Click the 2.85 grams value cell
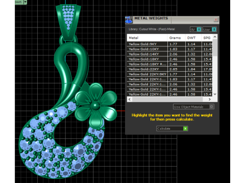Image resolution: width=245 pixels, height=183 pixels. coord(177,69)
